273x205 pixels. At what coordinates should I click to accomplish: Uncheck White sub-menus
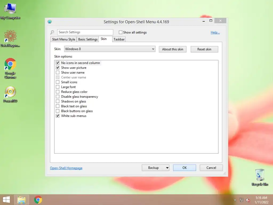click(x=58, y=116)
